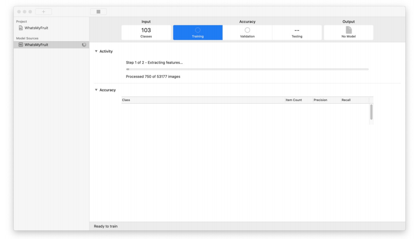
Task: Click the spinner beside the WhatsMyFruit model source
Action: pos(84,45)
